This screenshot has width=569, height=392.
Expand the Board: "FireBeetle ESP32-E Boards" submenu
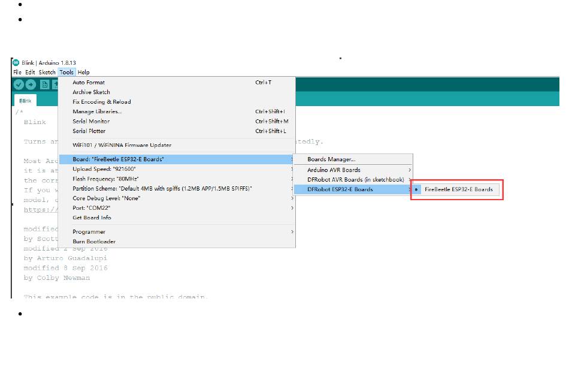[177, 159]
